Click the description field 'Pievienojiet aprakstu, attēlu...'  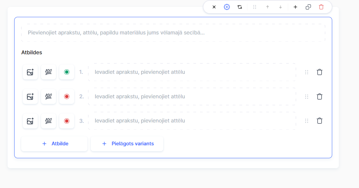click(173, 33)
